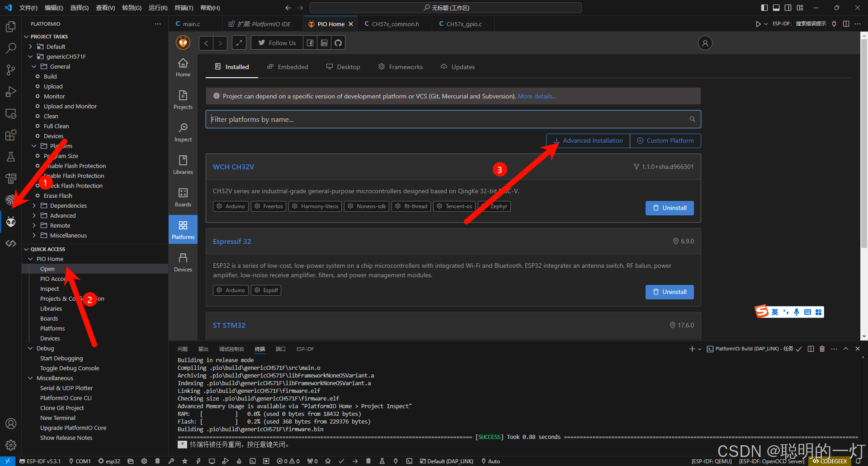Open the PlatformIO alien icon in activity bar
This screenshot has width=868, height=466.
tap(11, 222)
